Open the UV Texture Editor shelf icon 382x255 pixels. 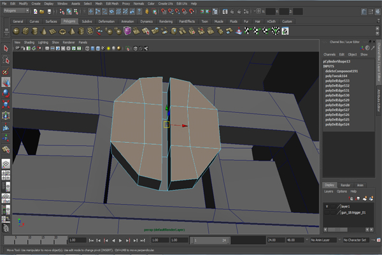click(x=285, y=31)
